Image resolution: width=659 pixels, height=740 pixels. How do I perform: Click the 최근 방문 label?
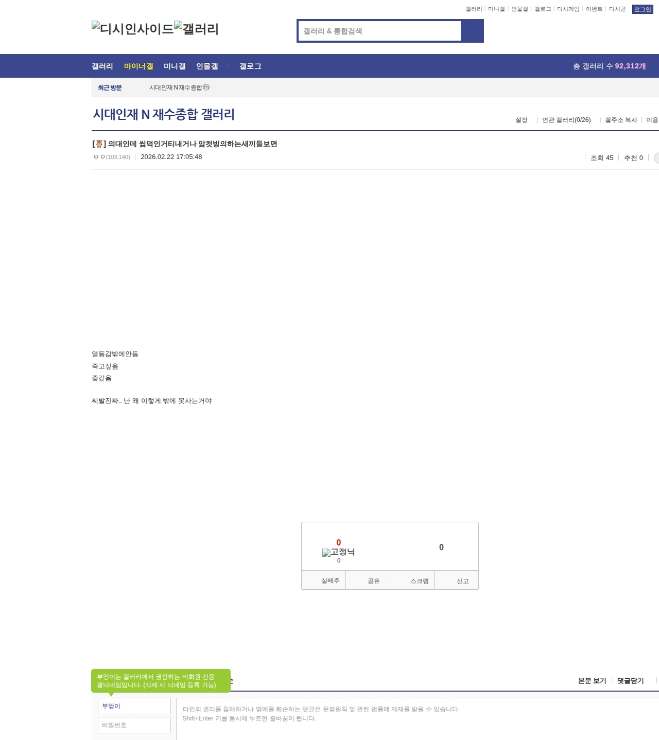(x=110, y=88)
